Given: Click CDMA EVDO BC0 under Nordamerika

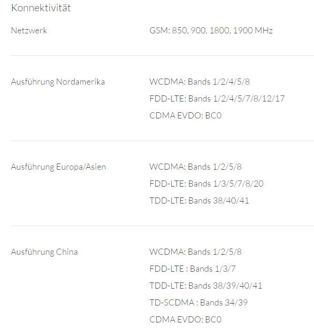Looking at the screenshot, I should 185,116.
